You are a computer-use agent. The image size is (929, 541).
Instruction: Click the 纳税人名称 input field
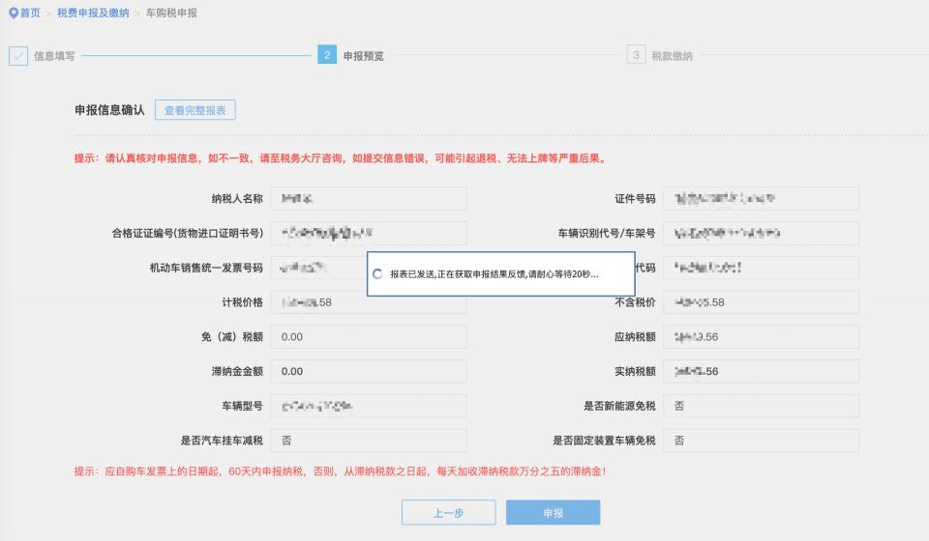[x=369, y=199]
